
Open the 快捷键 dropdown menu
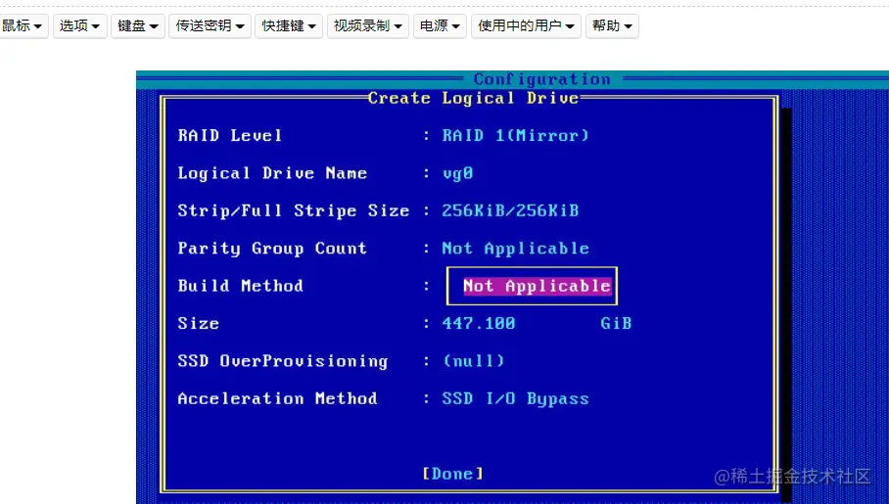289,26
